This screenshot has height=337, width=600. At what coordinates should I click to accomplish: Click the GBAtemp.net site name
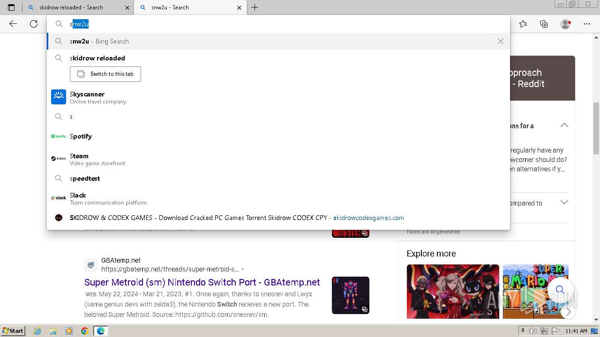pos(121,260)
